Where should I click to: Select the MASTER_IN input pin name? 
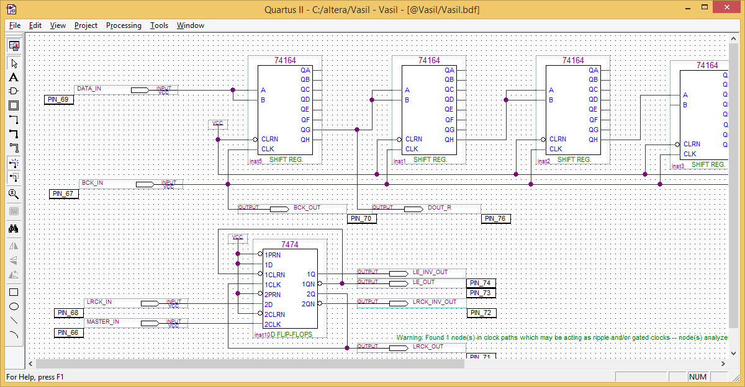tap(102, 322)
